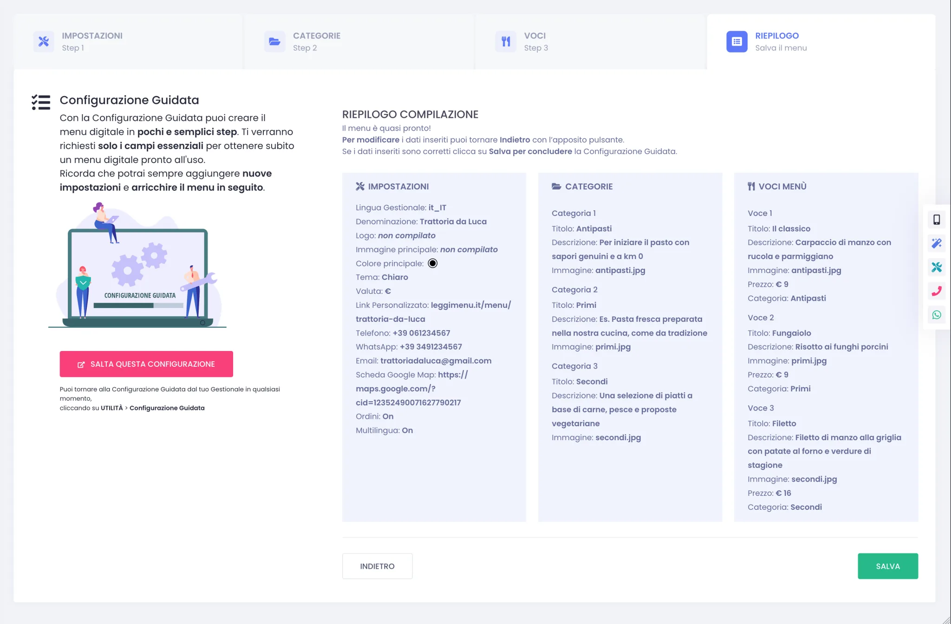Open the tools settings sidebar icon
The image size is (951, 624).
point(937,267)
